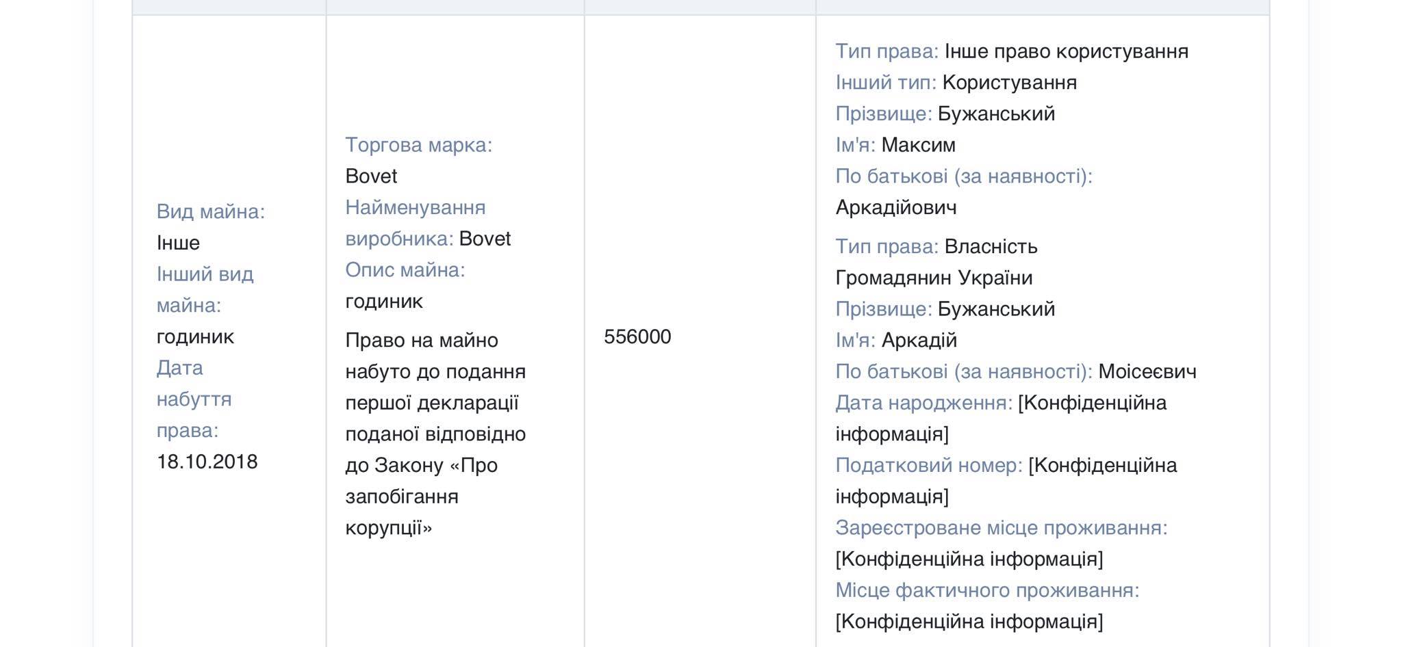Click the 'Вид майна:' label

210,211
